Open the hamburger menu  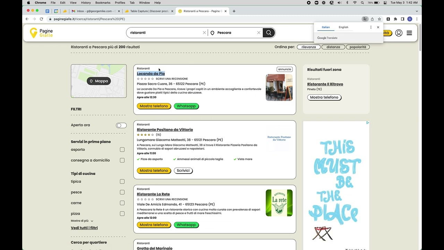[409, 33]
